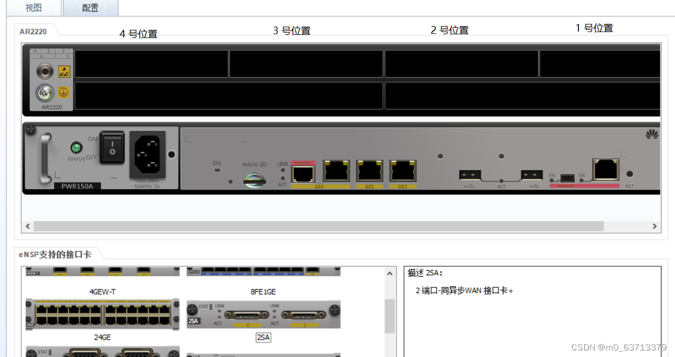Screen dimensions: 675x357
Task: Select the eNSP支持的接口卡 panel tab
Action: pos(55,254)
